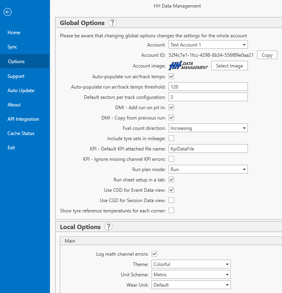Open Global Options help icon
The image size is (282, 293).
(113, 23)
